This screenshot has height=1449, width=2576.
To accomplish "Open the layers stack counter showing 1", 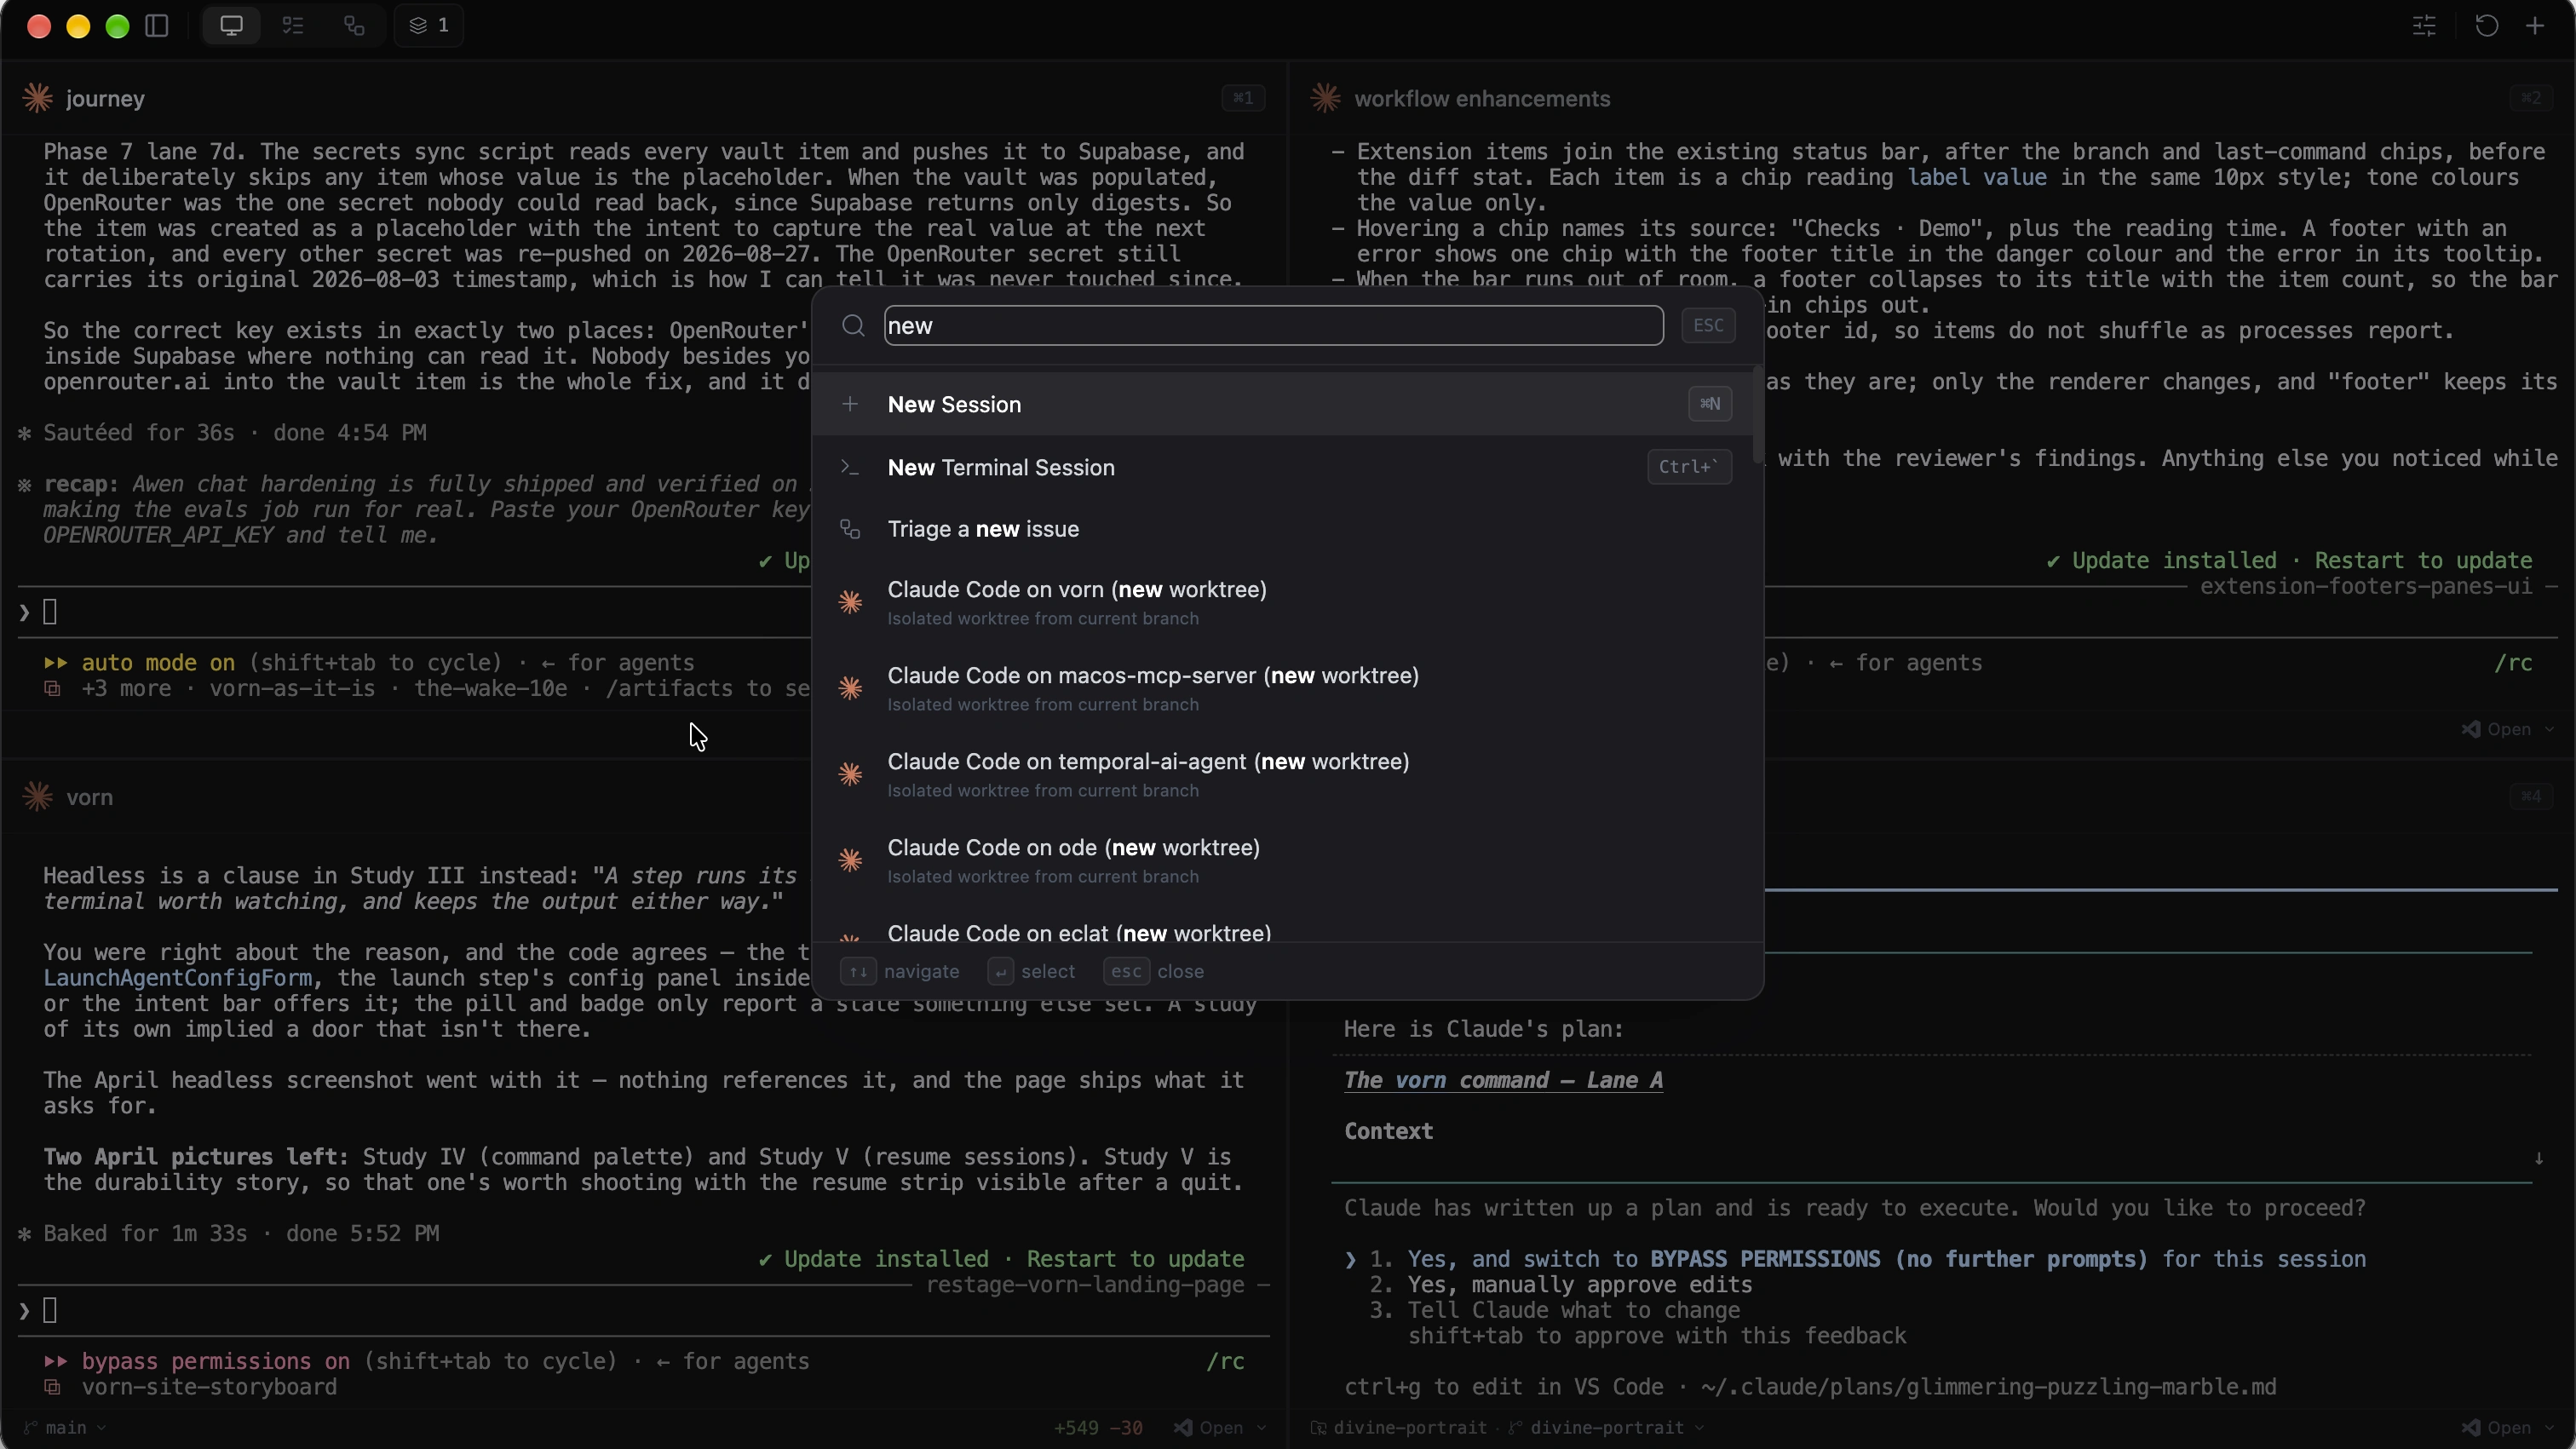I will (x=429, y=25).
